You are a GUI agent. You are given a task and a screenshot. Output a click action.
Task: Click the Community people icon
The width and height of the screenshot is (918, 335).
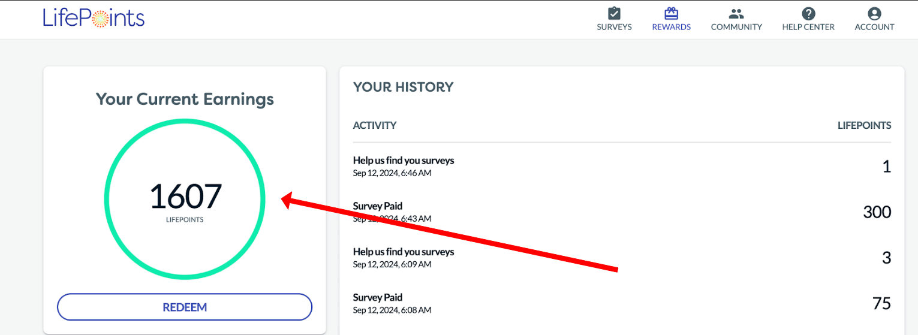tap(736, 13)
